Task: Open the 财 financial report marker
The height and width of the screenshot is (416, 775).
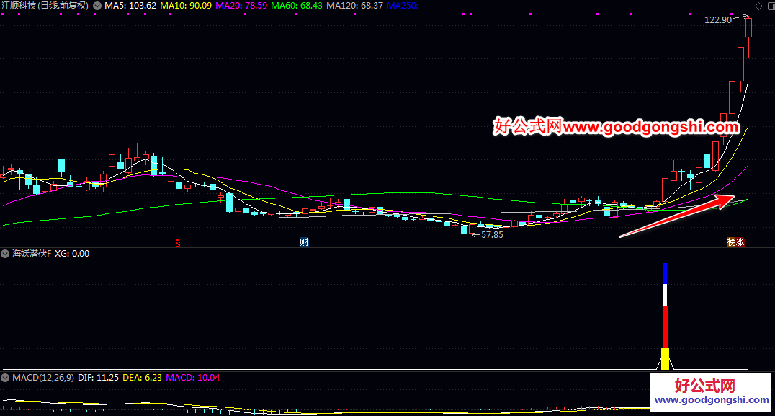Action: click(x=304, y=242)
